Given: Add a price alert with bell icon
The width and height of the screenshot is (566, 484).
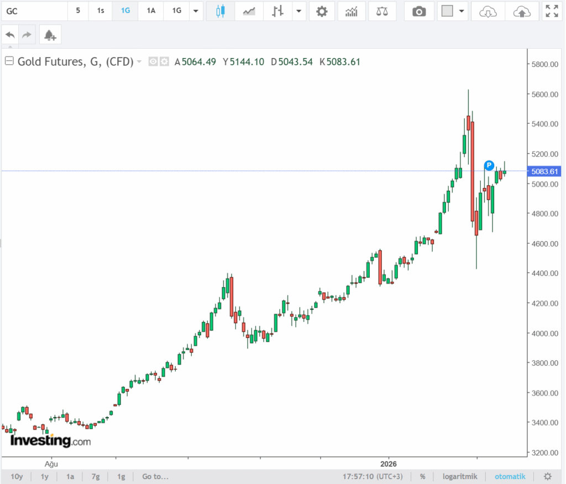Looking at the screenshot, I should click(x=50, y=35).
